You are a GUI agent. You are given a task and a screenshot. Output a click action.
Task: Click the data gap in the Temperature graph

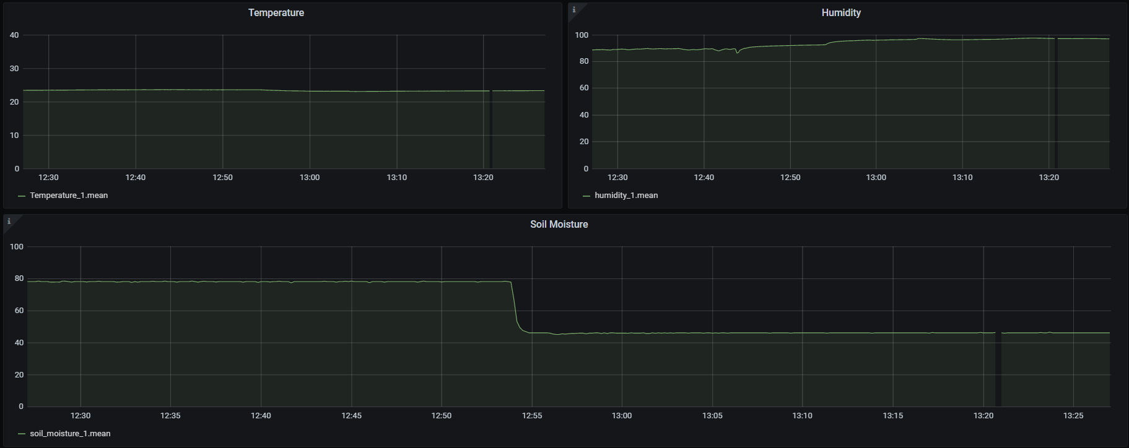tap(490, 130)
